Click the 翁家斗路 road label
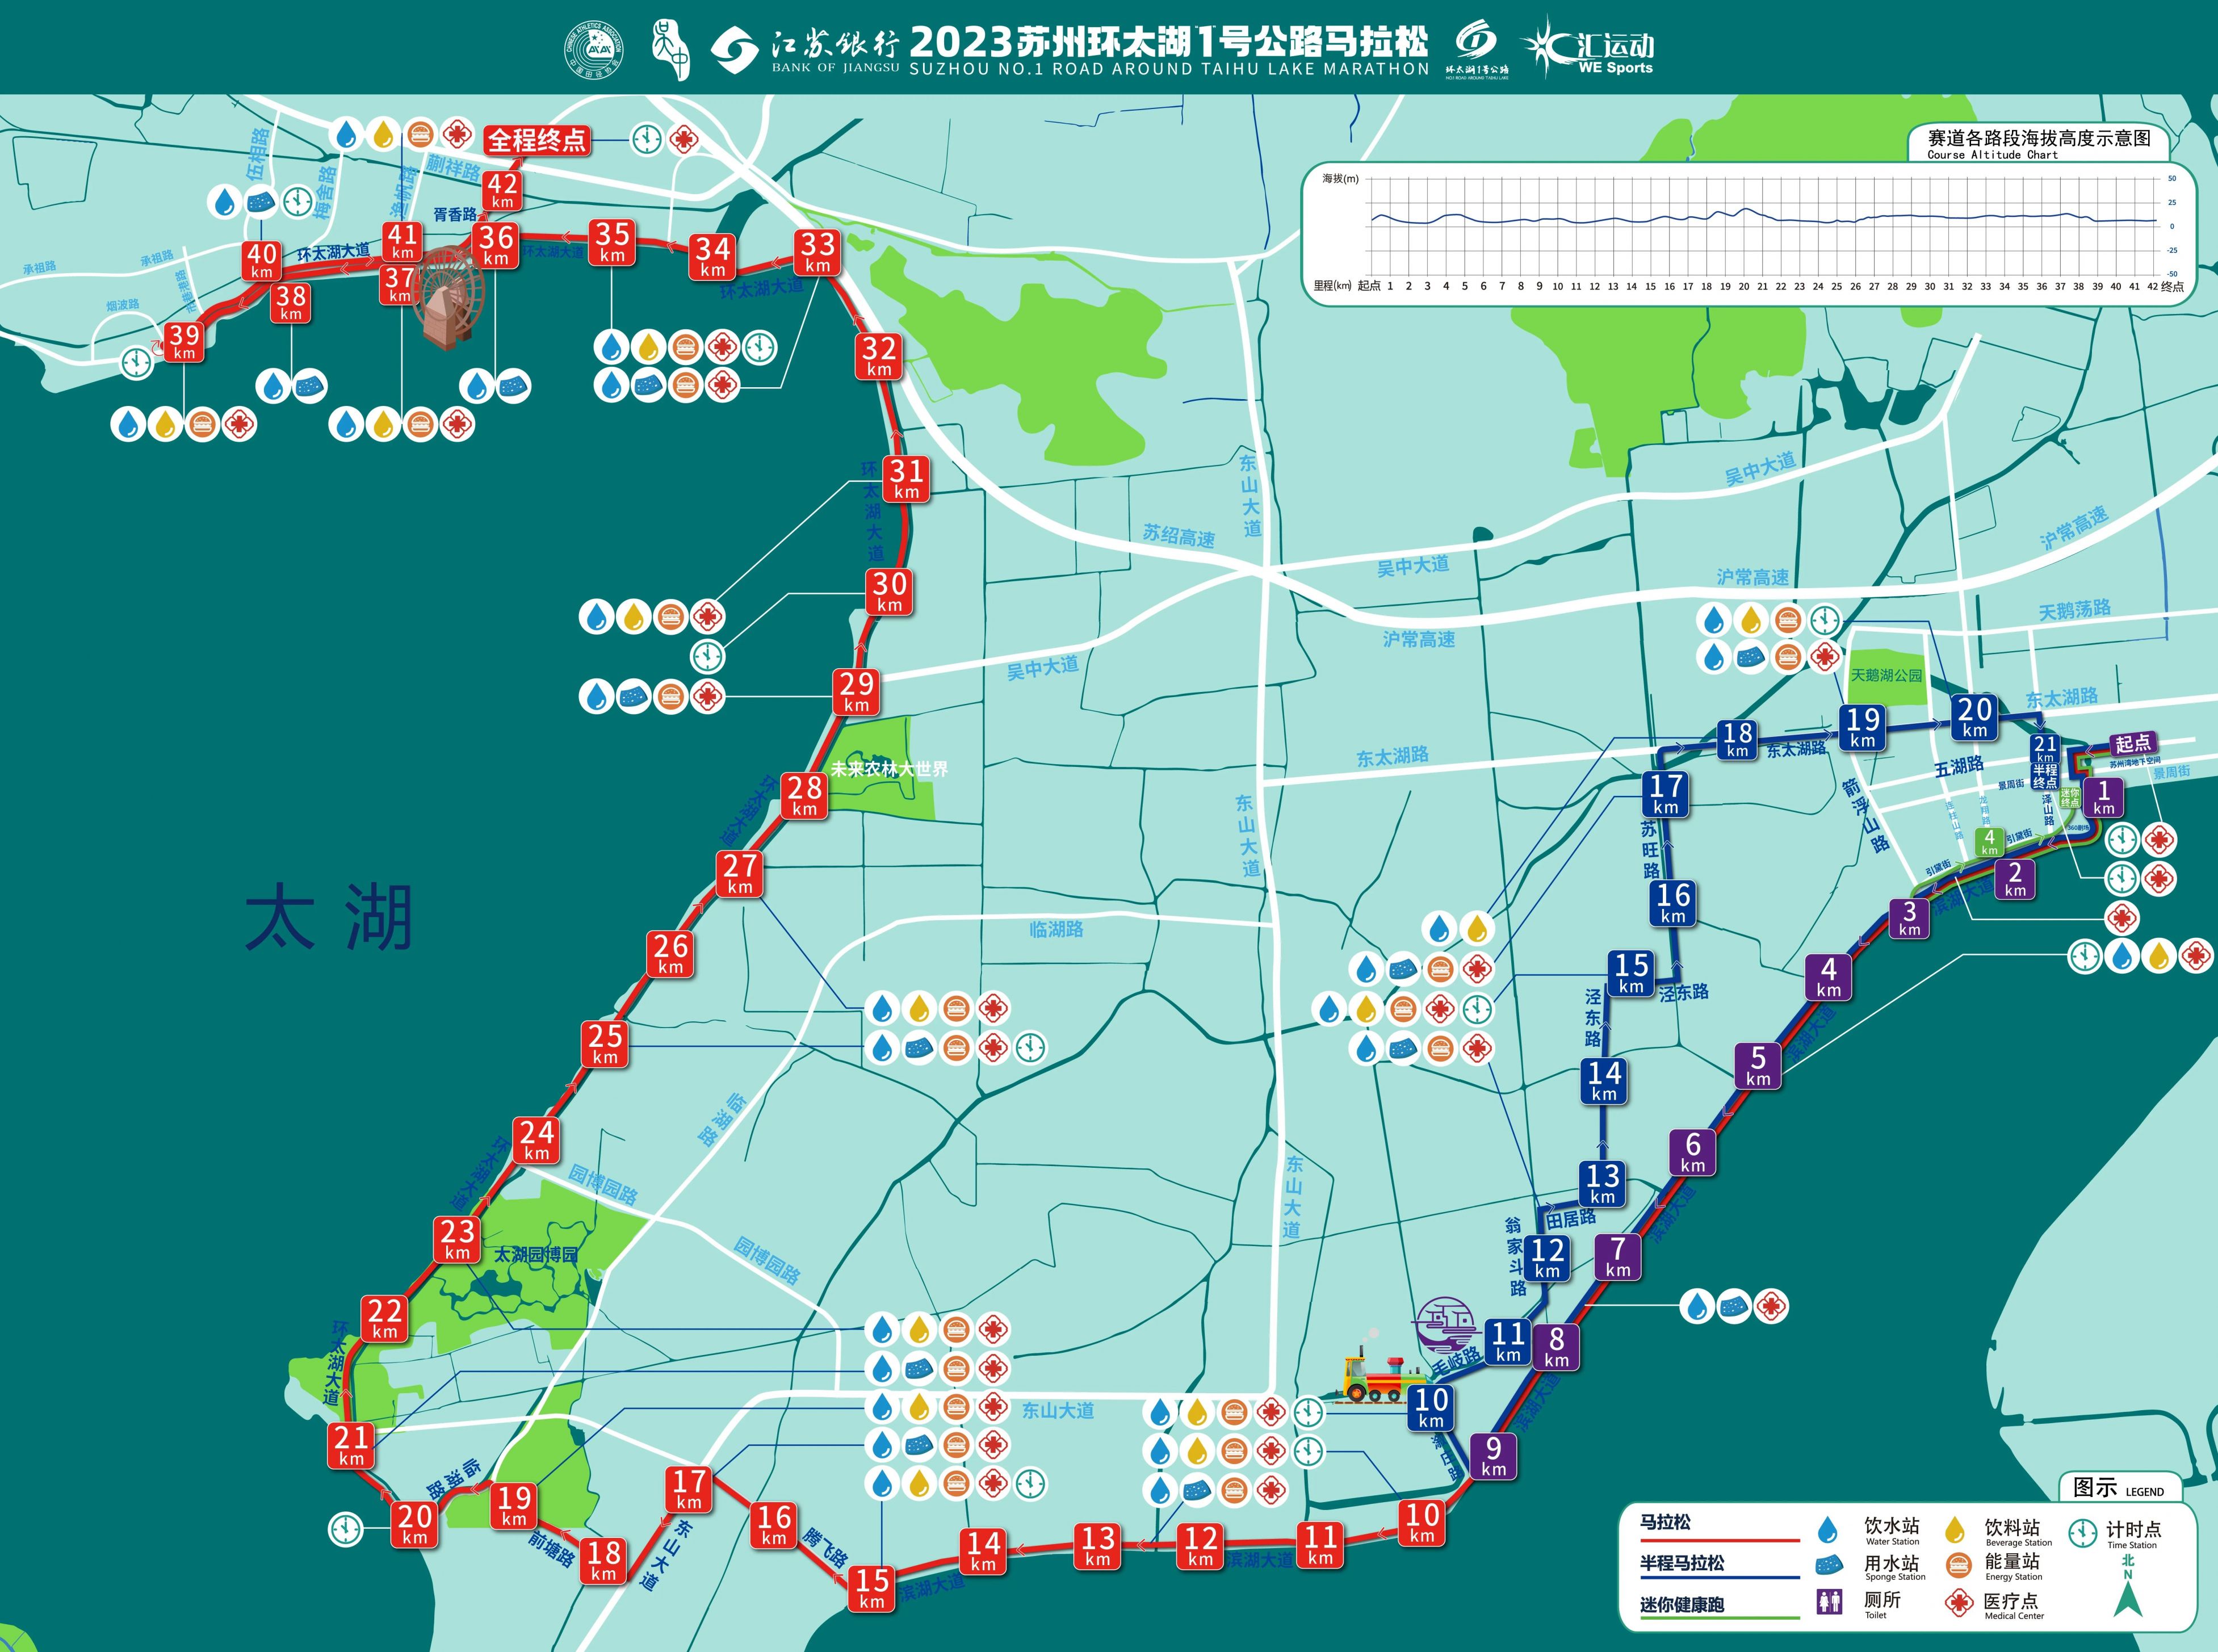 tap(1516, 1256)
